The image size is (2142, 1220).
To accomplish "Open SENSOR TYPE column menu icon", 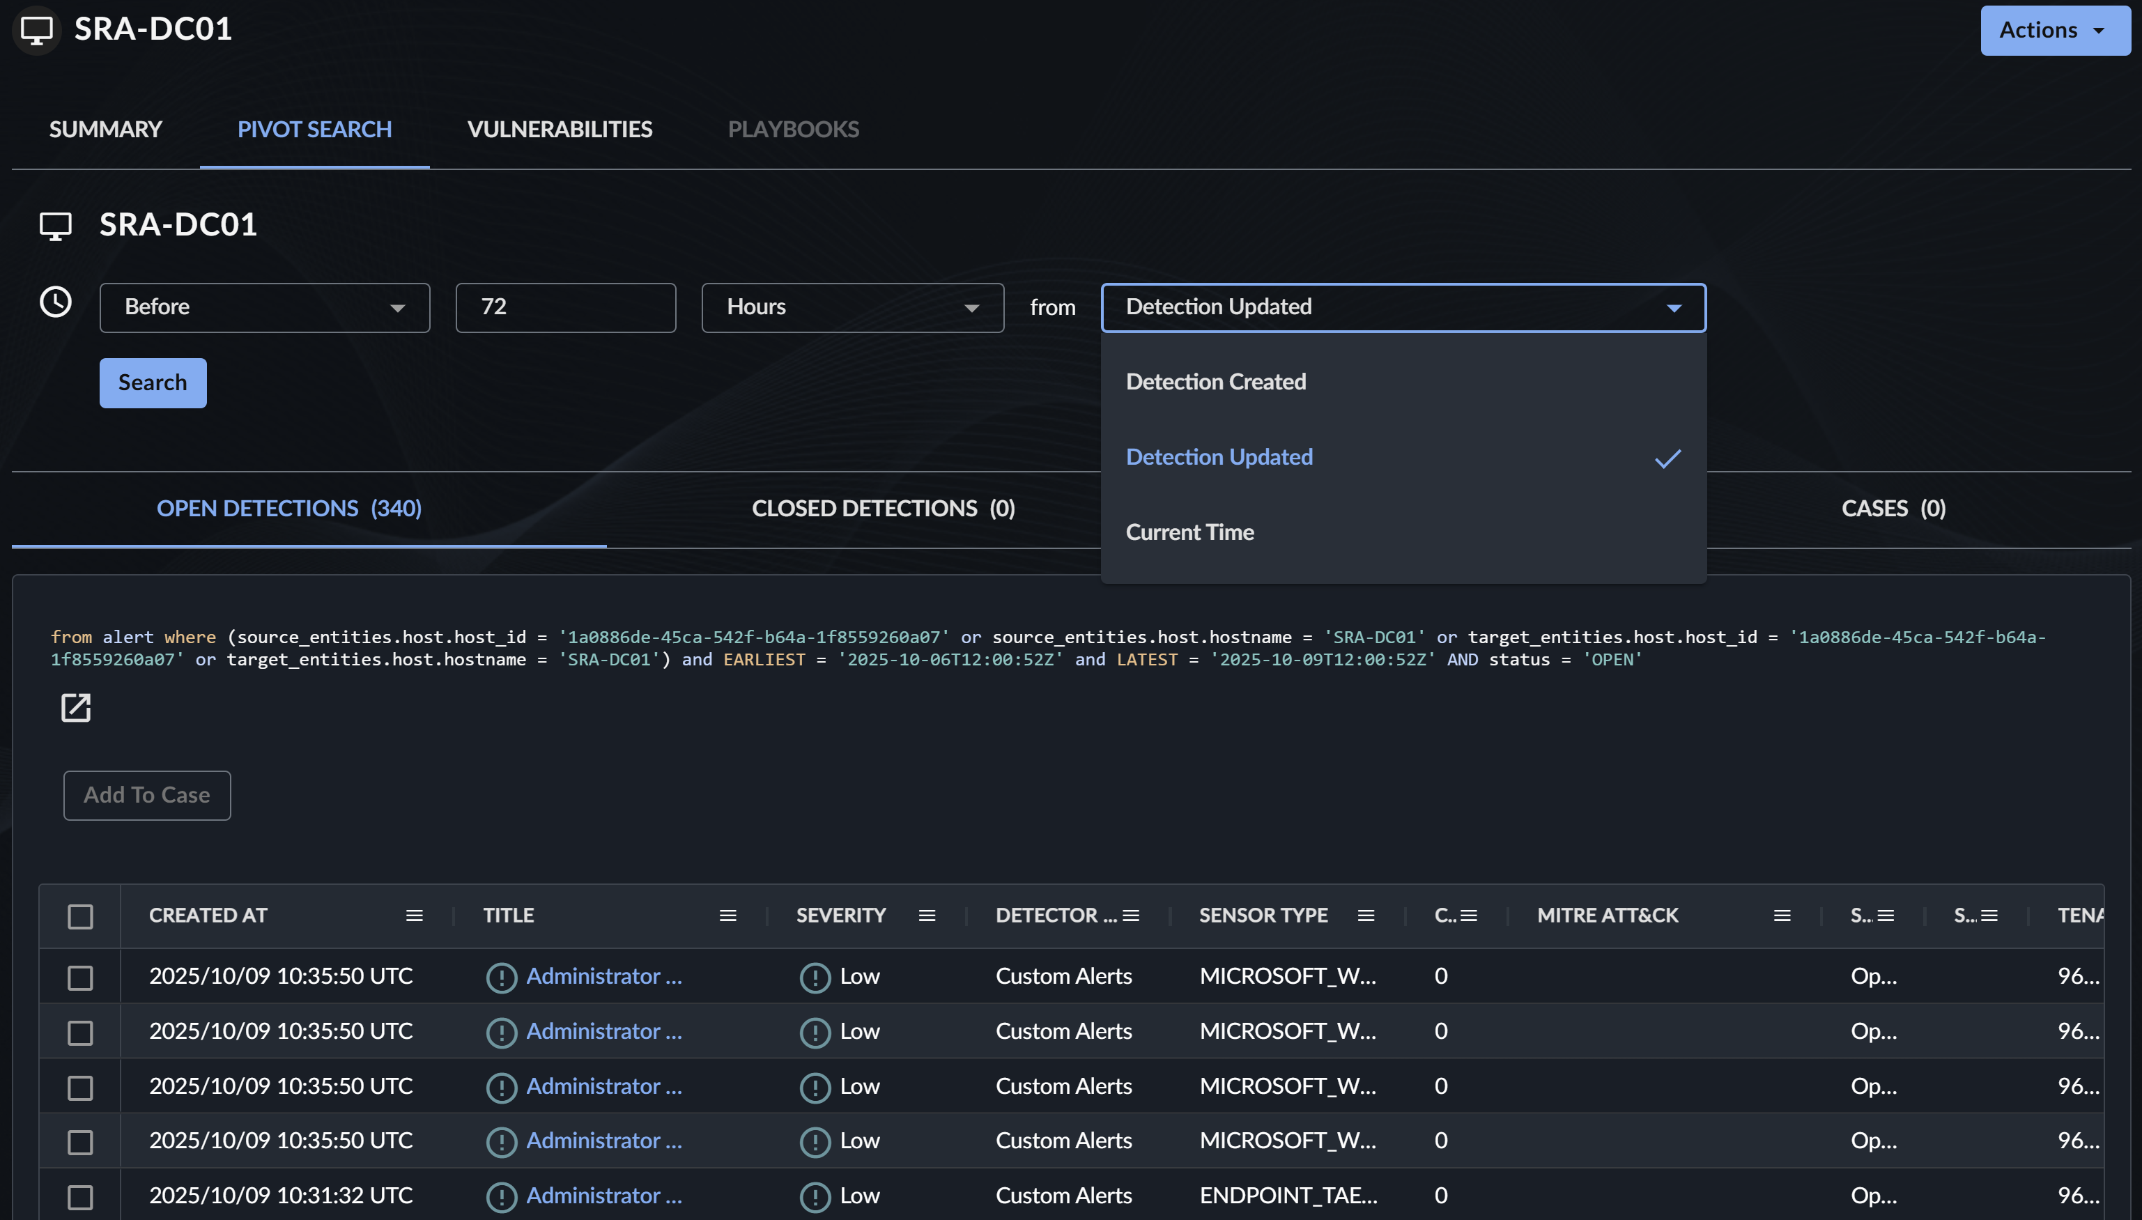I will point(1365,916).
